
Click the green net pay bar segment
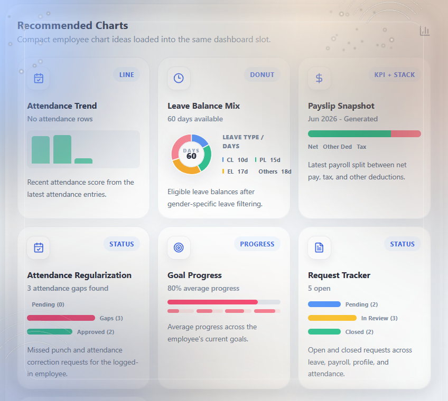click(x=349, y=133)
